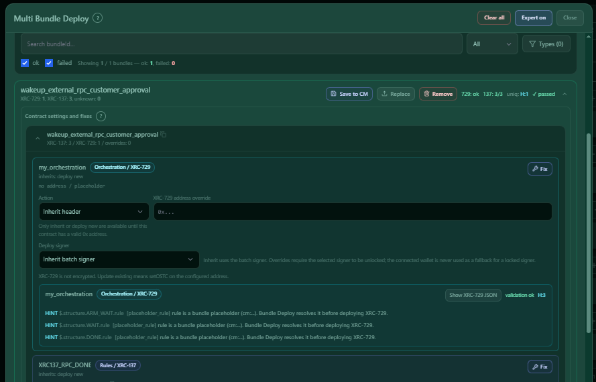The width and height of the screenshot is (596, 382).
Task: Click the HINT line for $.structure.ARM_WAIT.rule
Action: (217, 313)
